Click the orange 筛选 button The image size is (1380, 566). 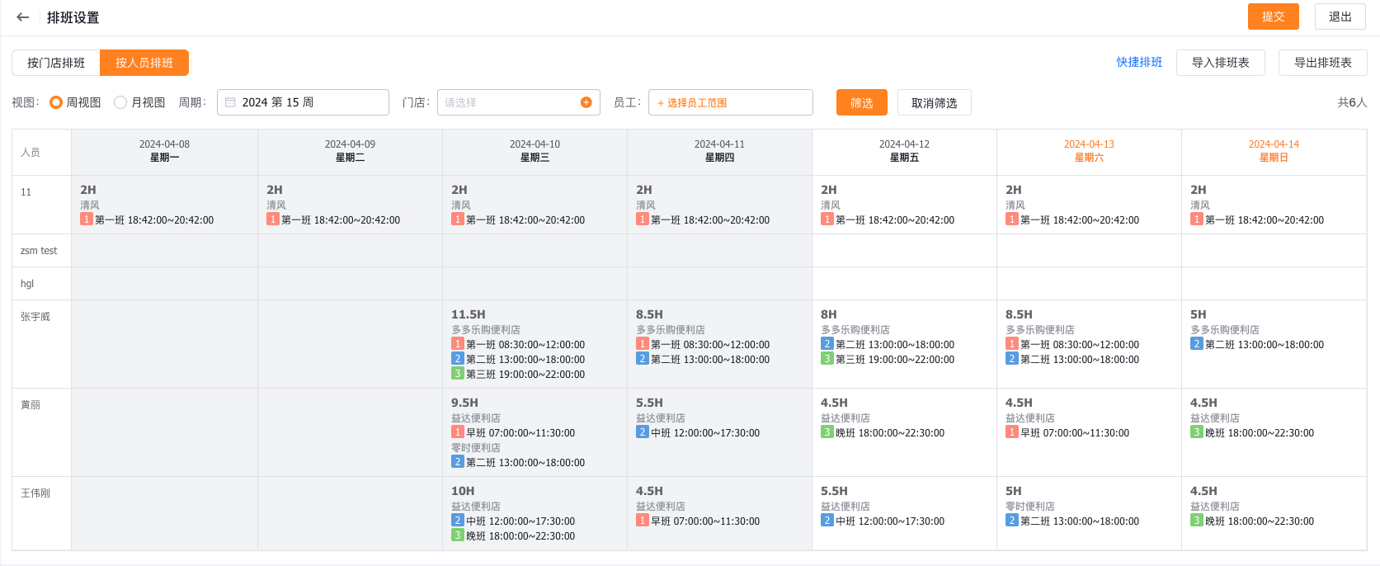pyautogui.click(x=861, y=102)
